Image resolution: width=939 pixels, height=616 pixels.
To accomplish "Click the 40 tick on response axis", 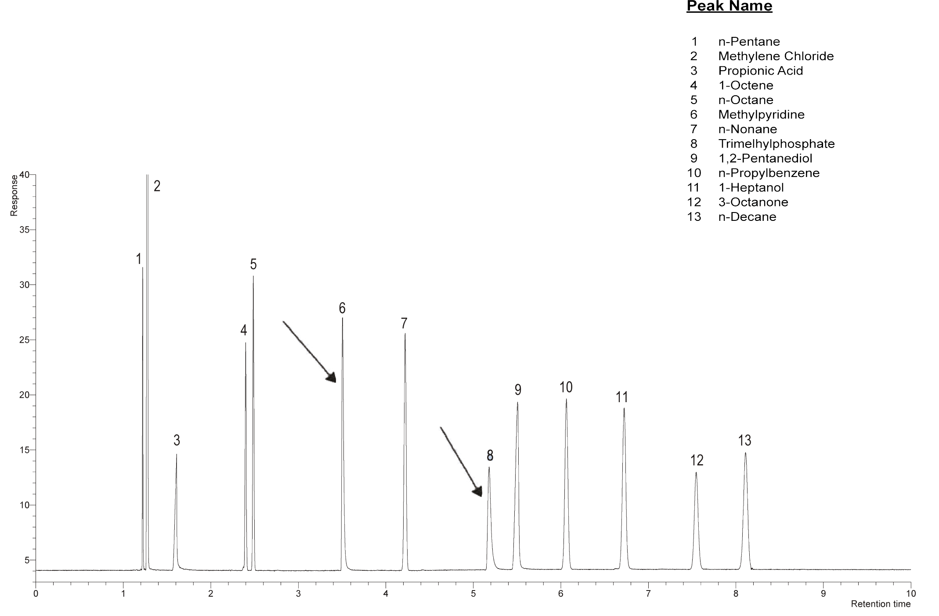I will tap(25, 175).
